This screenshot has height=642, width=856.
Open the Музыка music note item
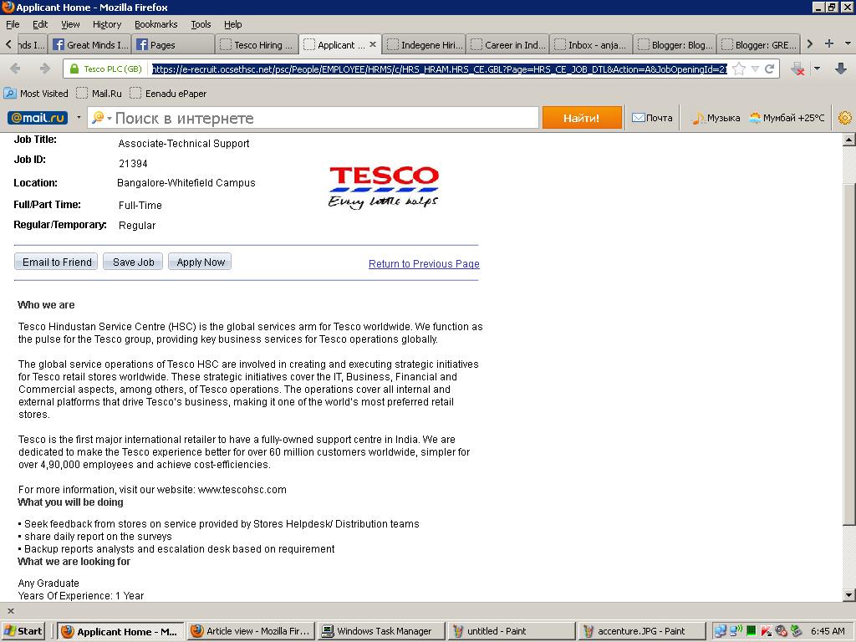point(716,118)
